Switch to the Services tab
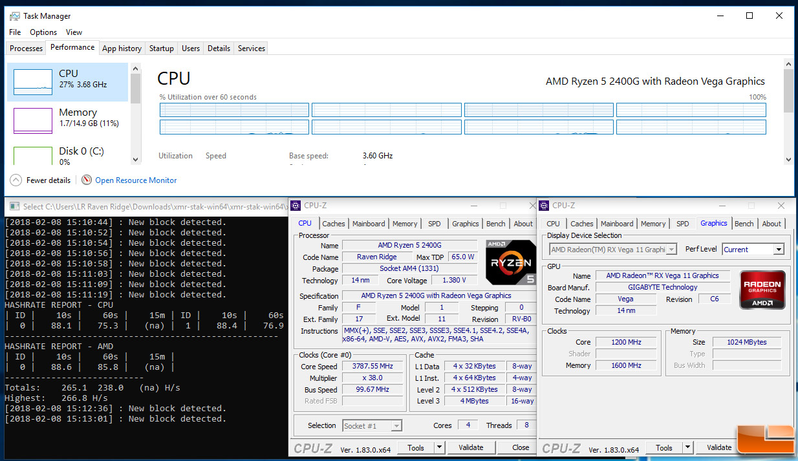 coord(252,48)
